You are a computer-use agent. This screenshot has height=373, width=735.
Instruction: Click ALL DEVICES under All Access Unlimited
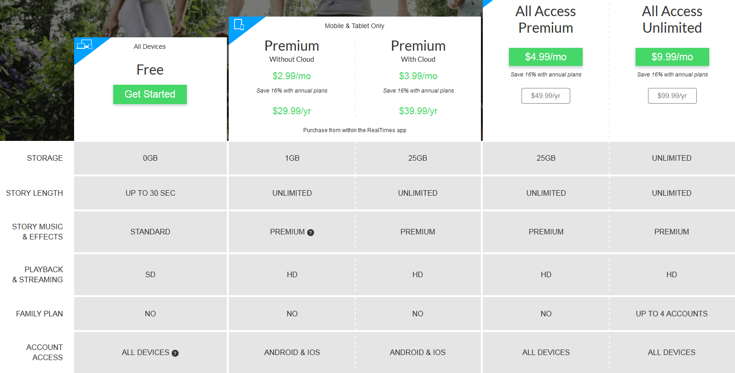click(x=672, y=352)
